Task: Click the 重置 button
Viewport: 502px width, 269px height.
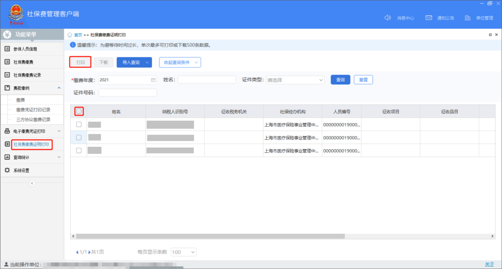Action: point(363,80)
